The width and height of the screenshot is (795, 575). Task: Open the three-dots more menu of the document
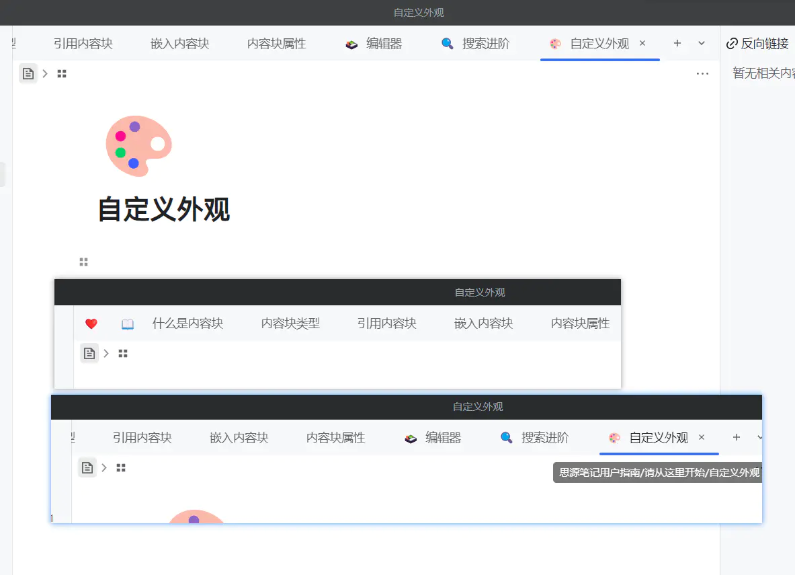tap(702, 73)
